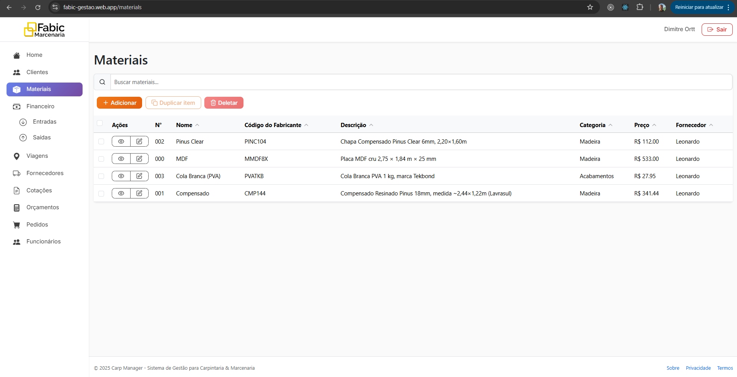Open edit for MDF row
737x377 pixels.
[139, 159]
